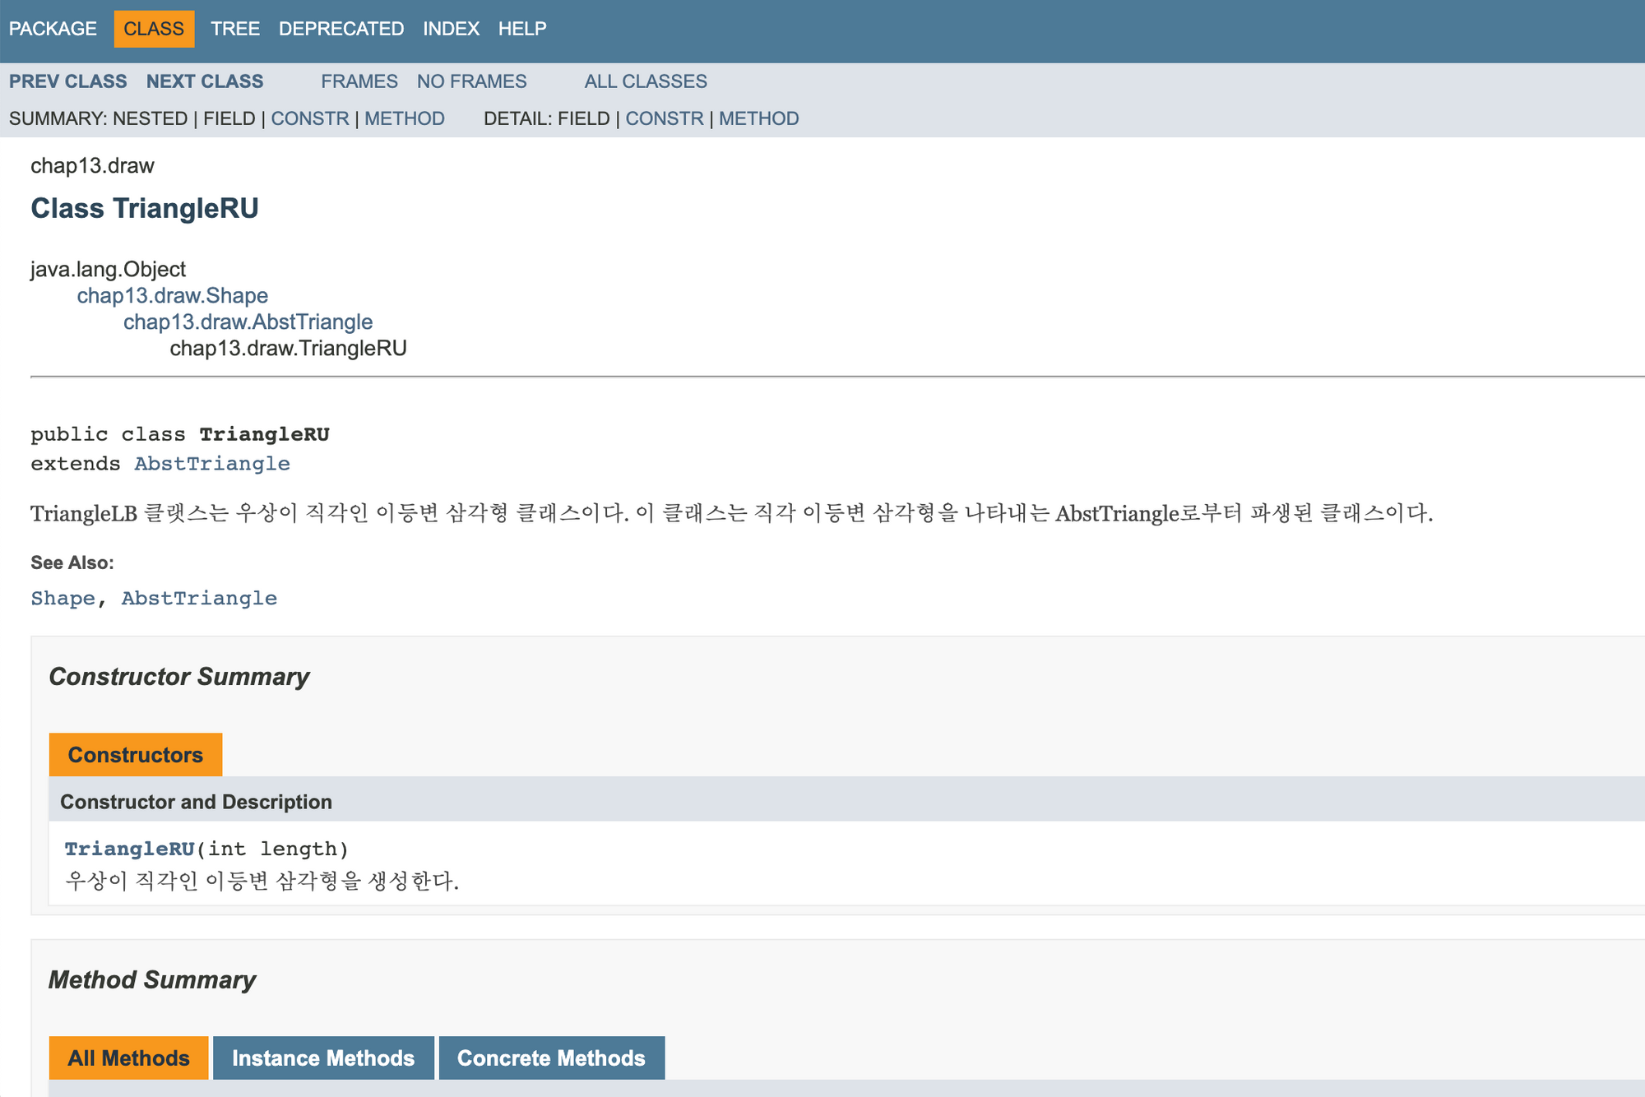Switch to NO FRAMES view
Screen dimensions: 1645x1097
coord(471,81)
